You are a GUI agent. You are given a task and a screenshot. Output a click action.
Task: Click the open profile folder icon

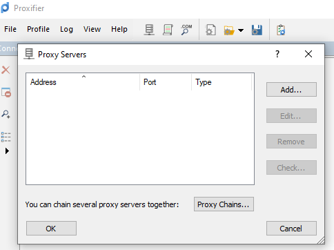(229, 30)
